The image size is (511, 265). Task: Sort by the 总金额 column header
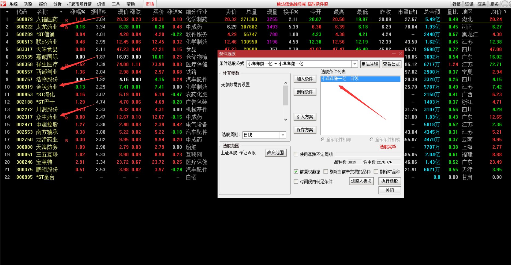(432, 12)
